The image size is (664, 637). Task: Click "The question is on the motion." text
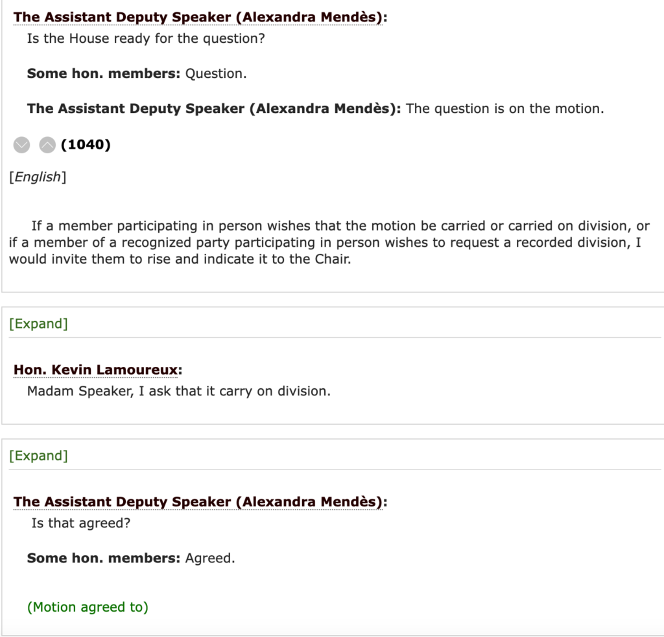click(504, 108)
